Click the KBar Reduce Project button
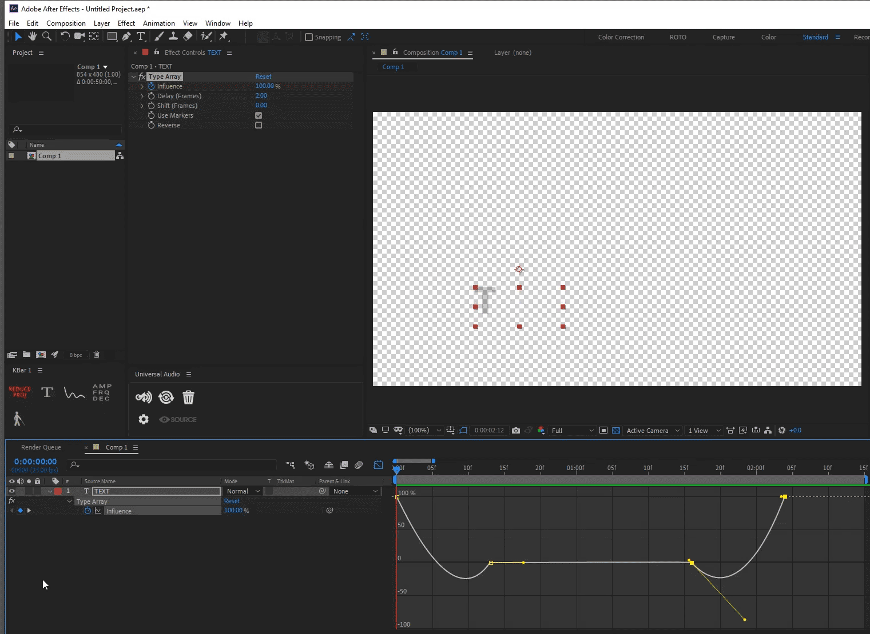 19,392
